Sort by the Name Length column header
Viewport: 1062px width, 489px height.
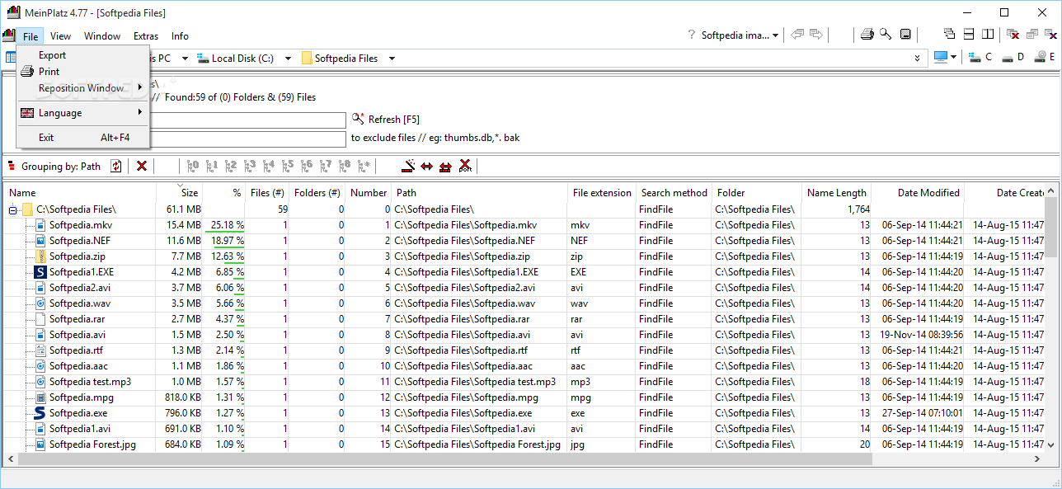(836, 192)
